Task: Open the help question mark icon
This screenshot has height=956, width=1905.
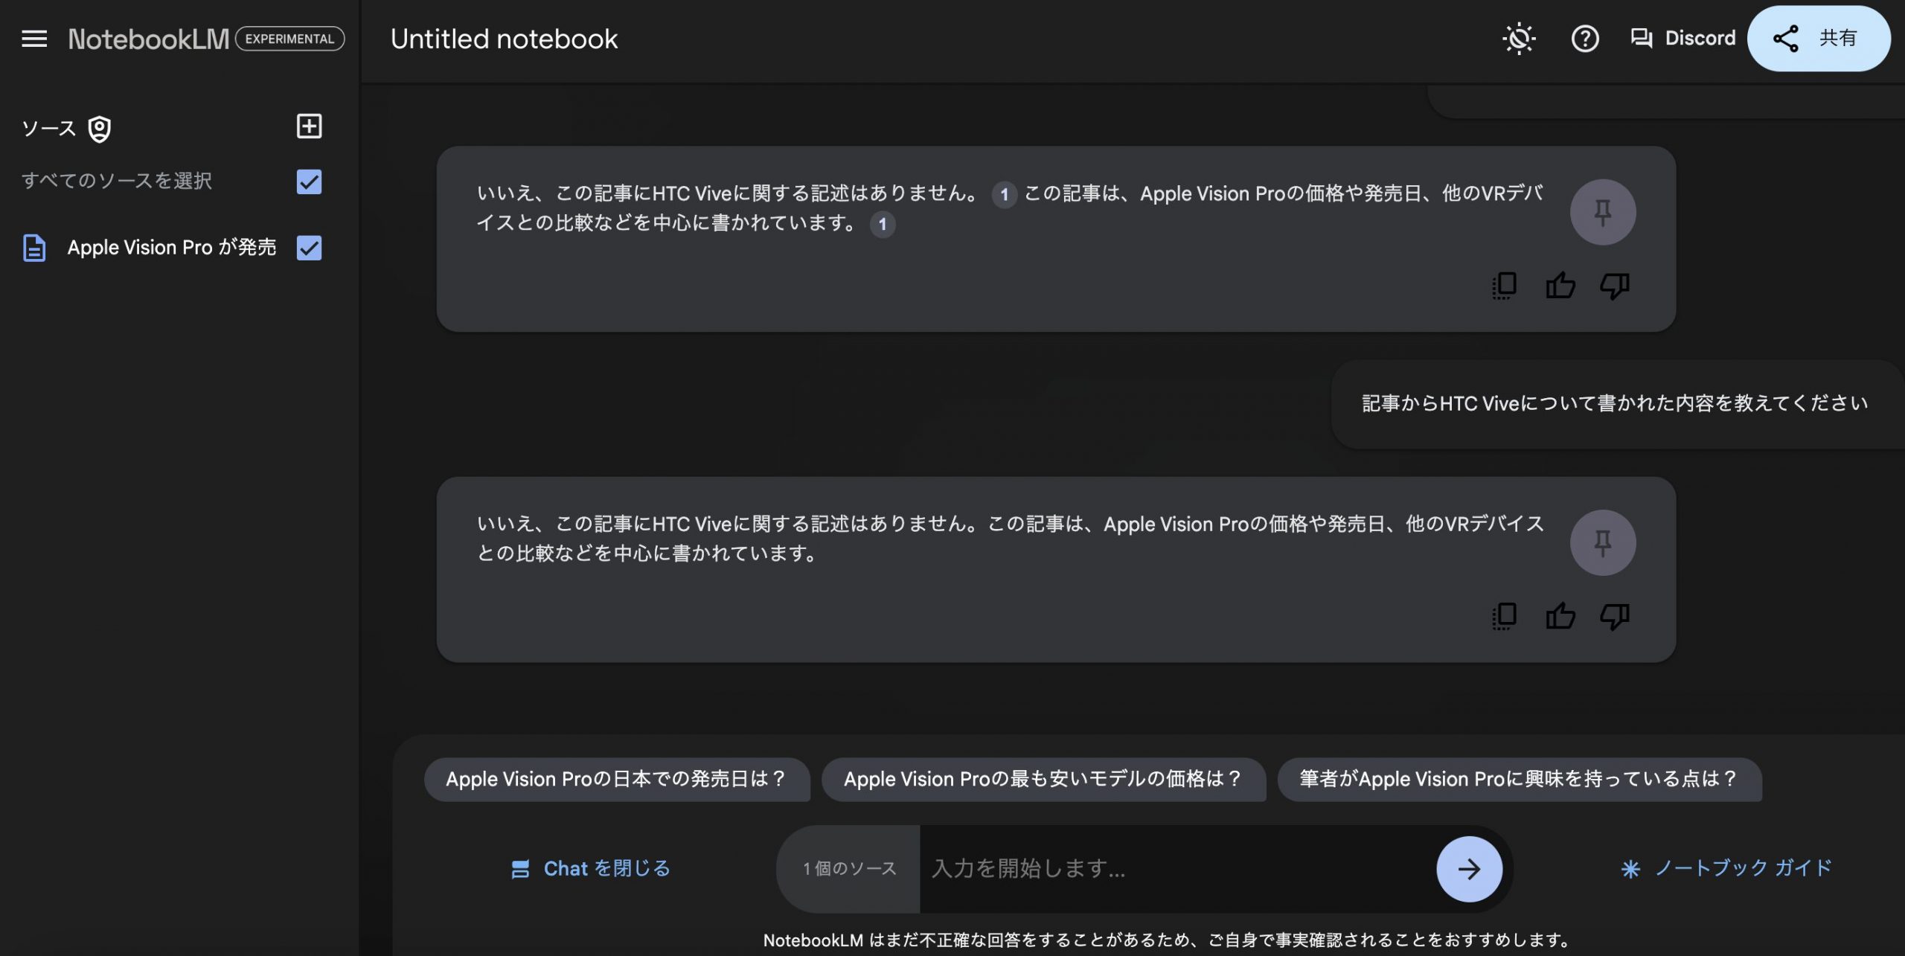Action: [x=1585, y=39]
